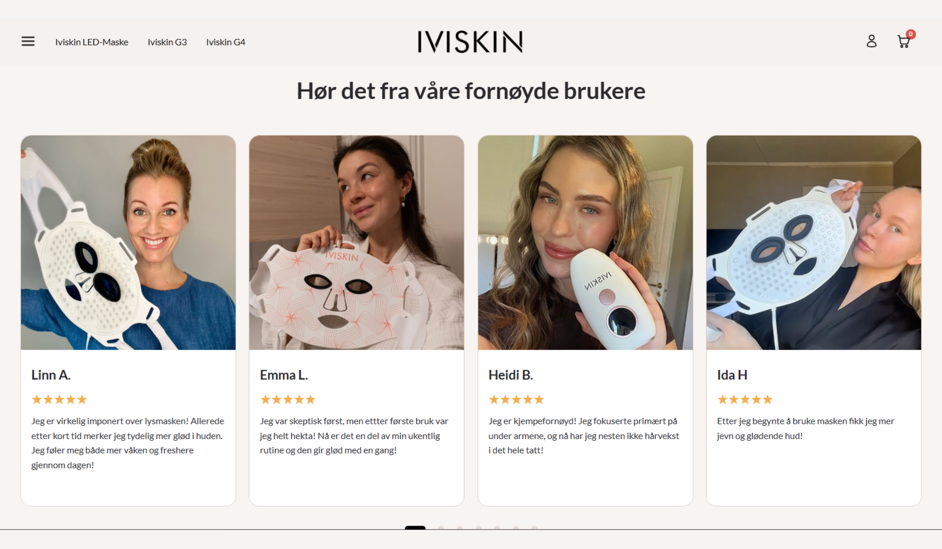Click the IVISKIN logo
942x549 pixels.
tap(470, 42)
